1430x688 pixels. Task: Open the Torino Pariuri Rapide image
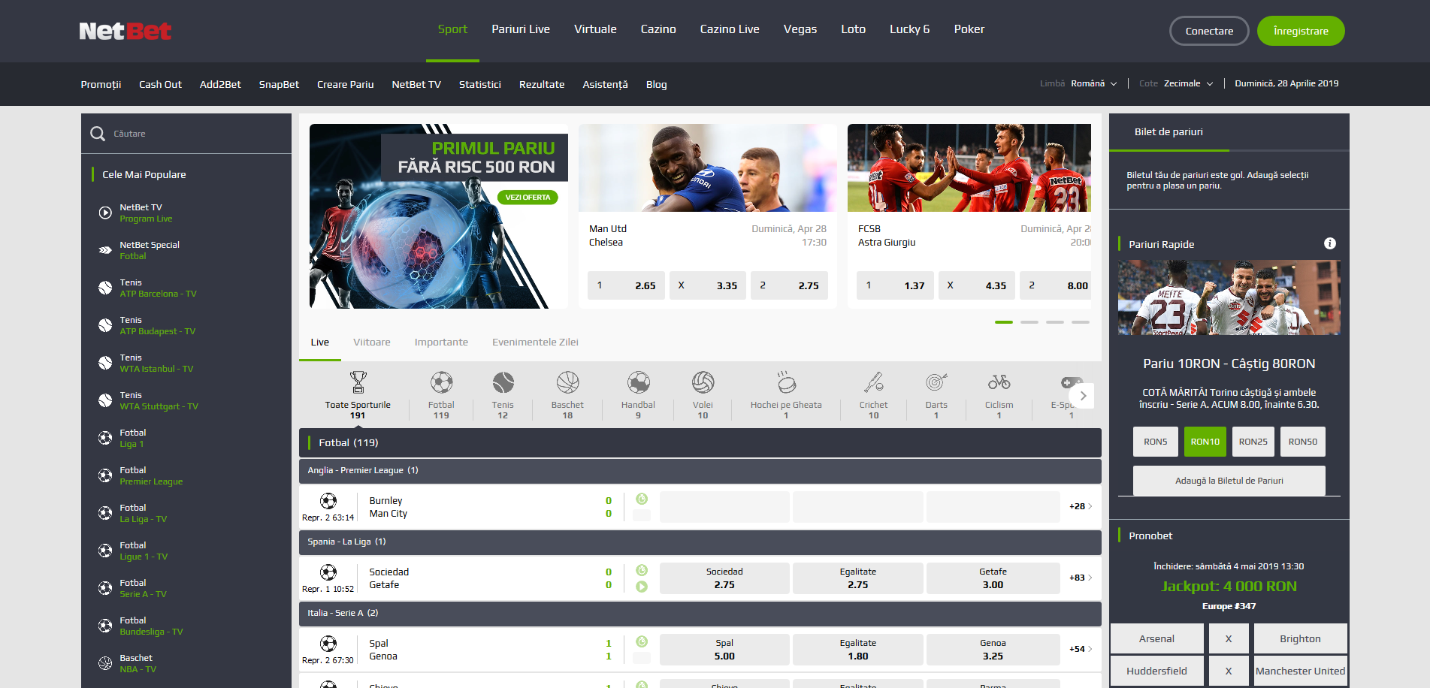tap(1229, 297)
